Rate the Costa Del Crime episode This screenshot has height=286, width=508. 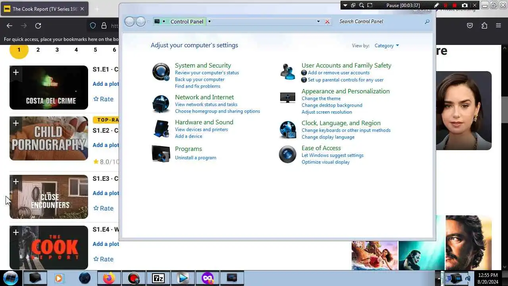103,99
